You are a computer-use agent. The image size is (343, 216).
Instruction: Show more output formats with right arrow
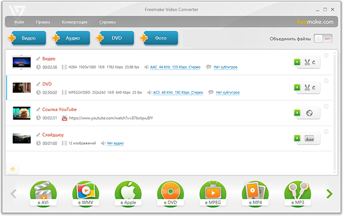(x=329, y=194)
